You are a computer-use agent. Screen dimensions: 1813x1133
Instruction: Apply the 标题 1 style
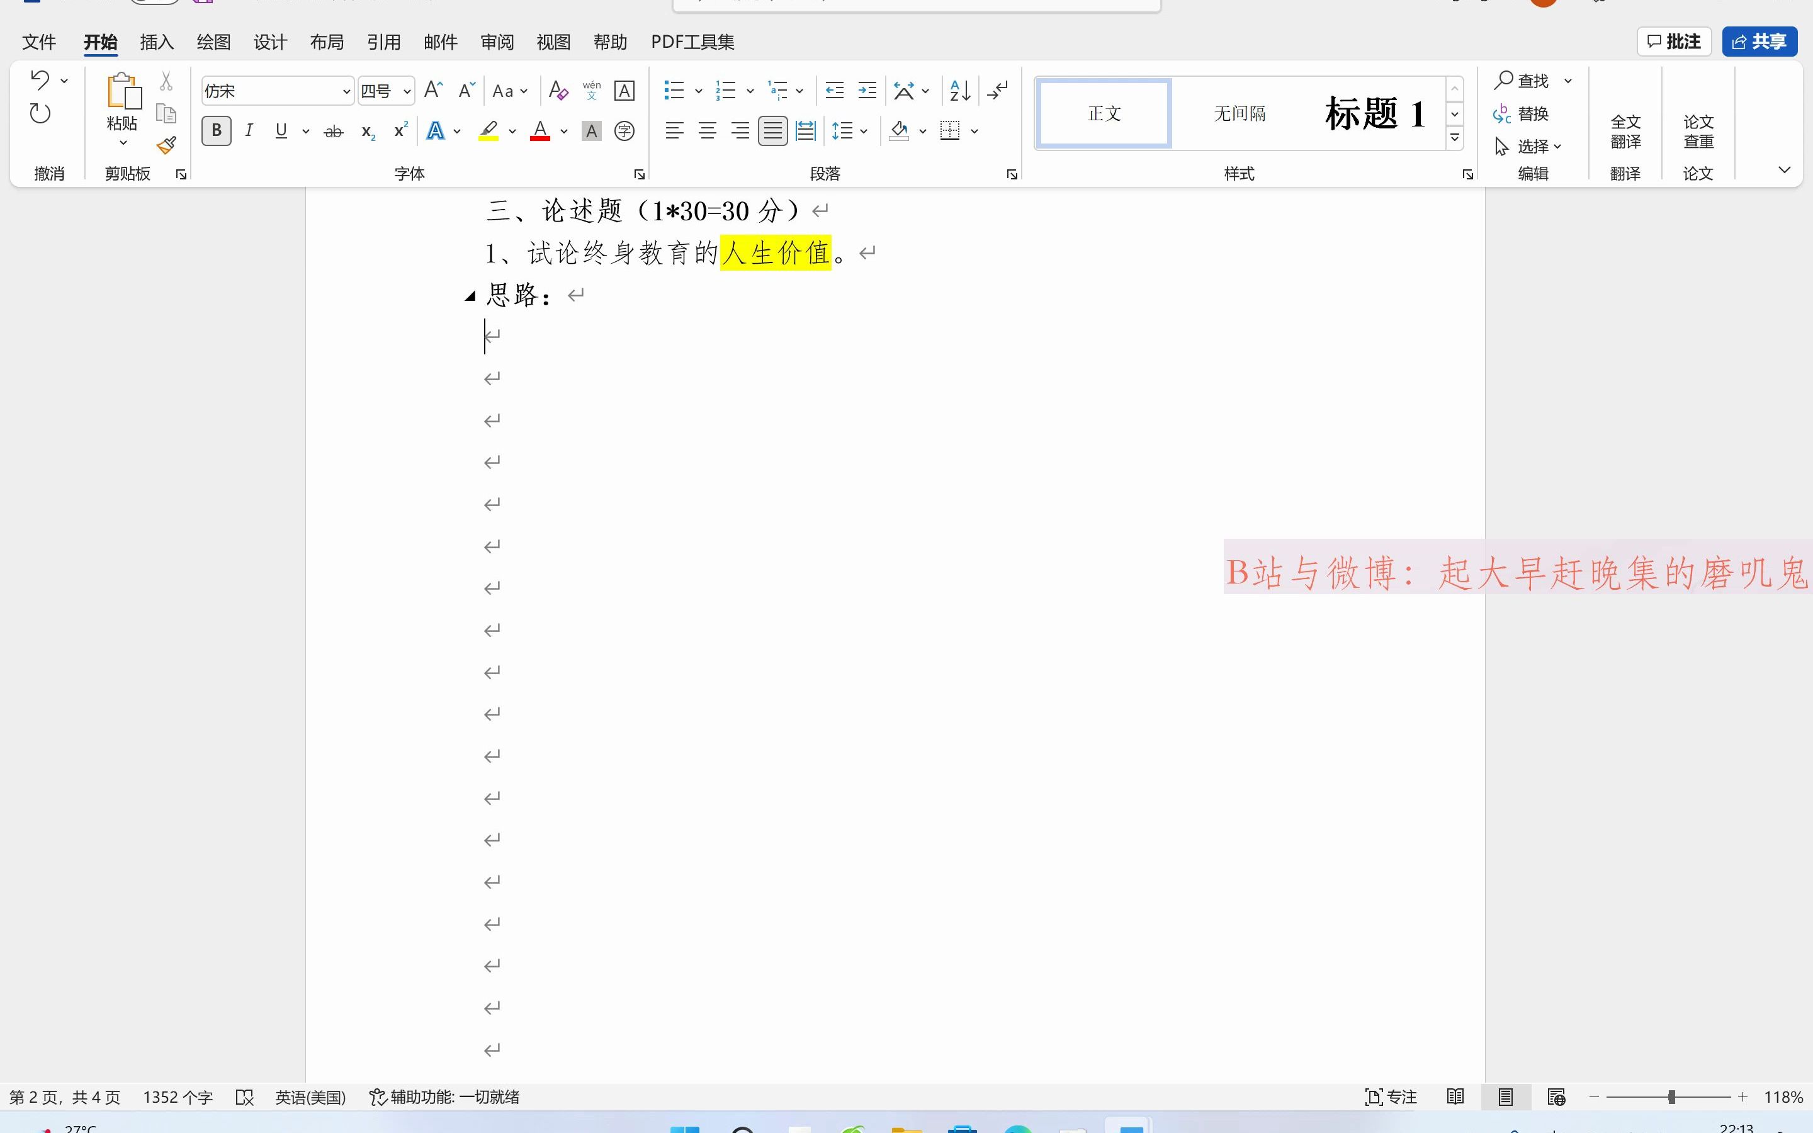click(1375, 114)
